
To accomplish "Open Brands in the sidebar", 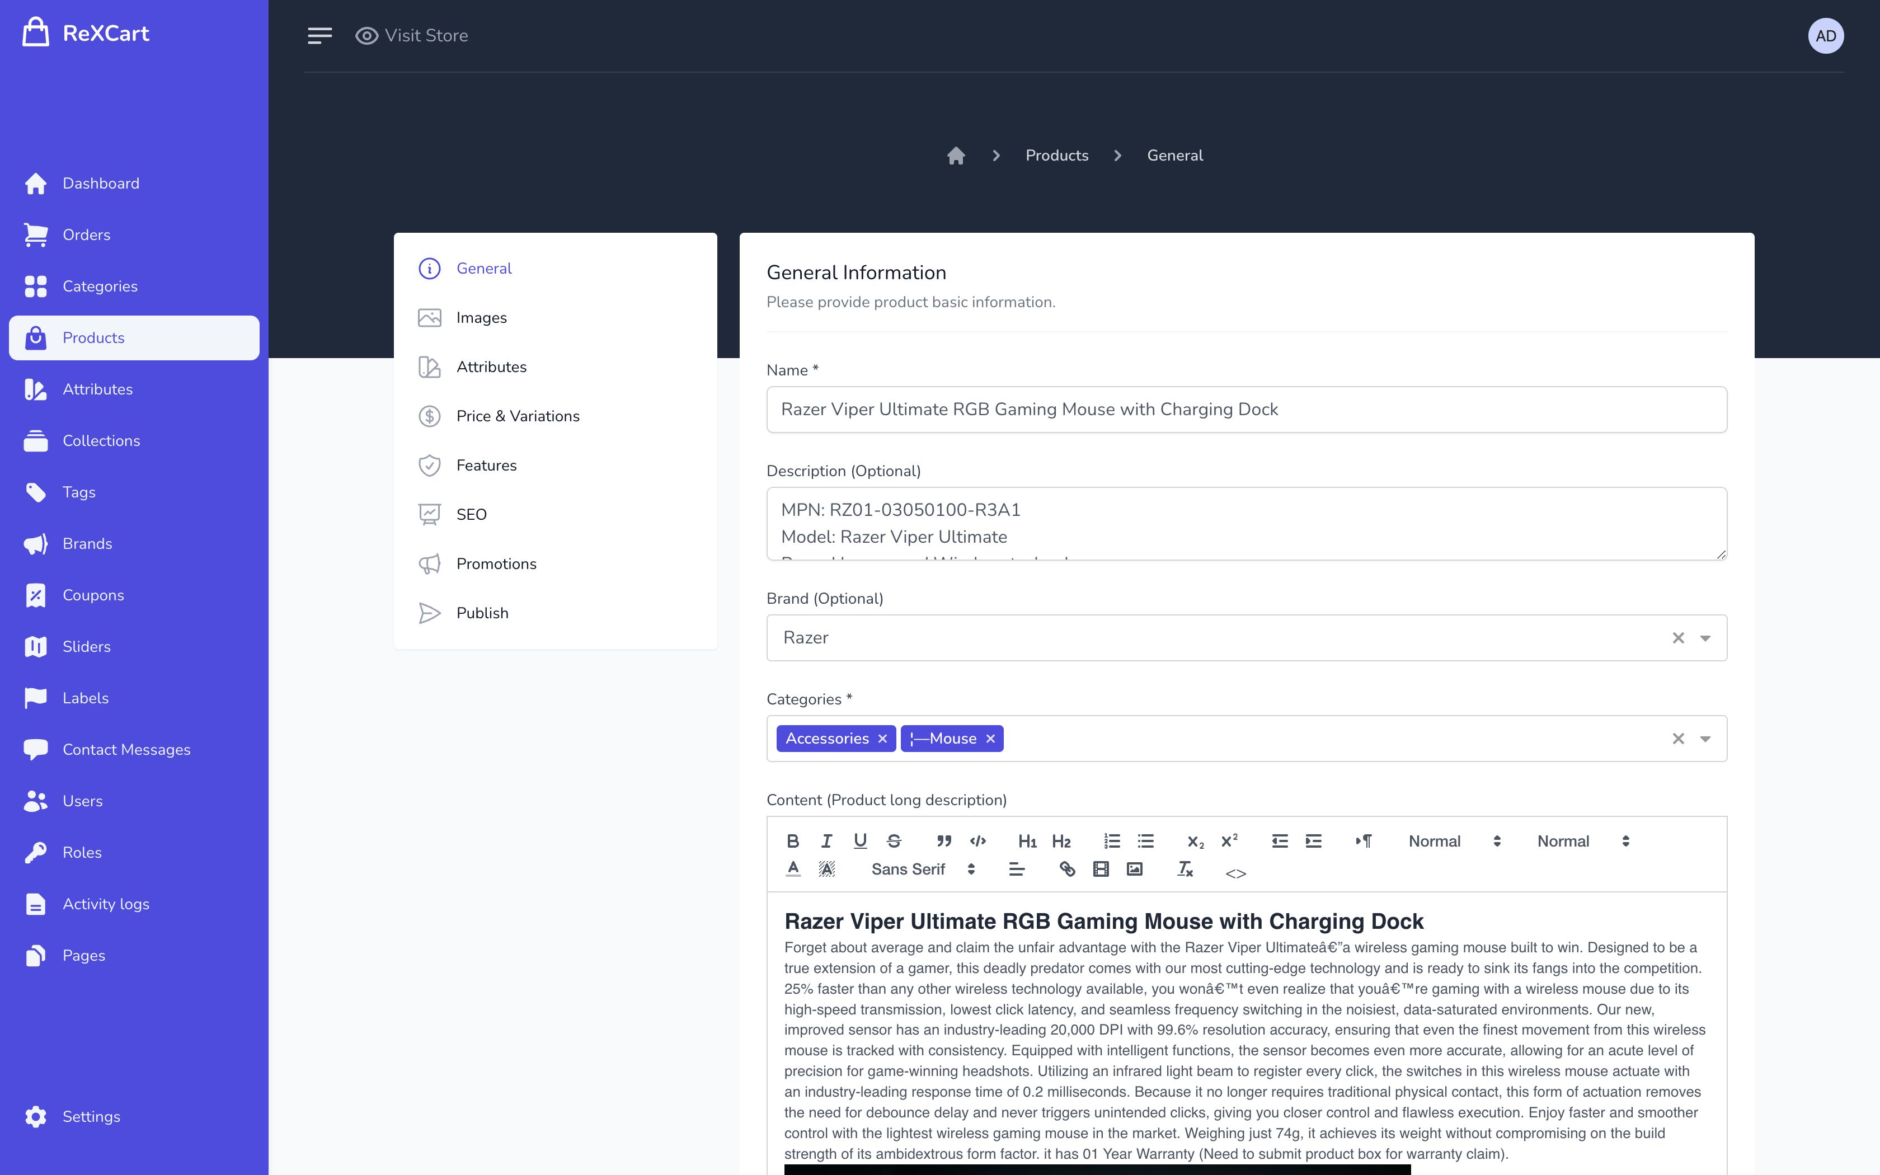I will point(134,544).
